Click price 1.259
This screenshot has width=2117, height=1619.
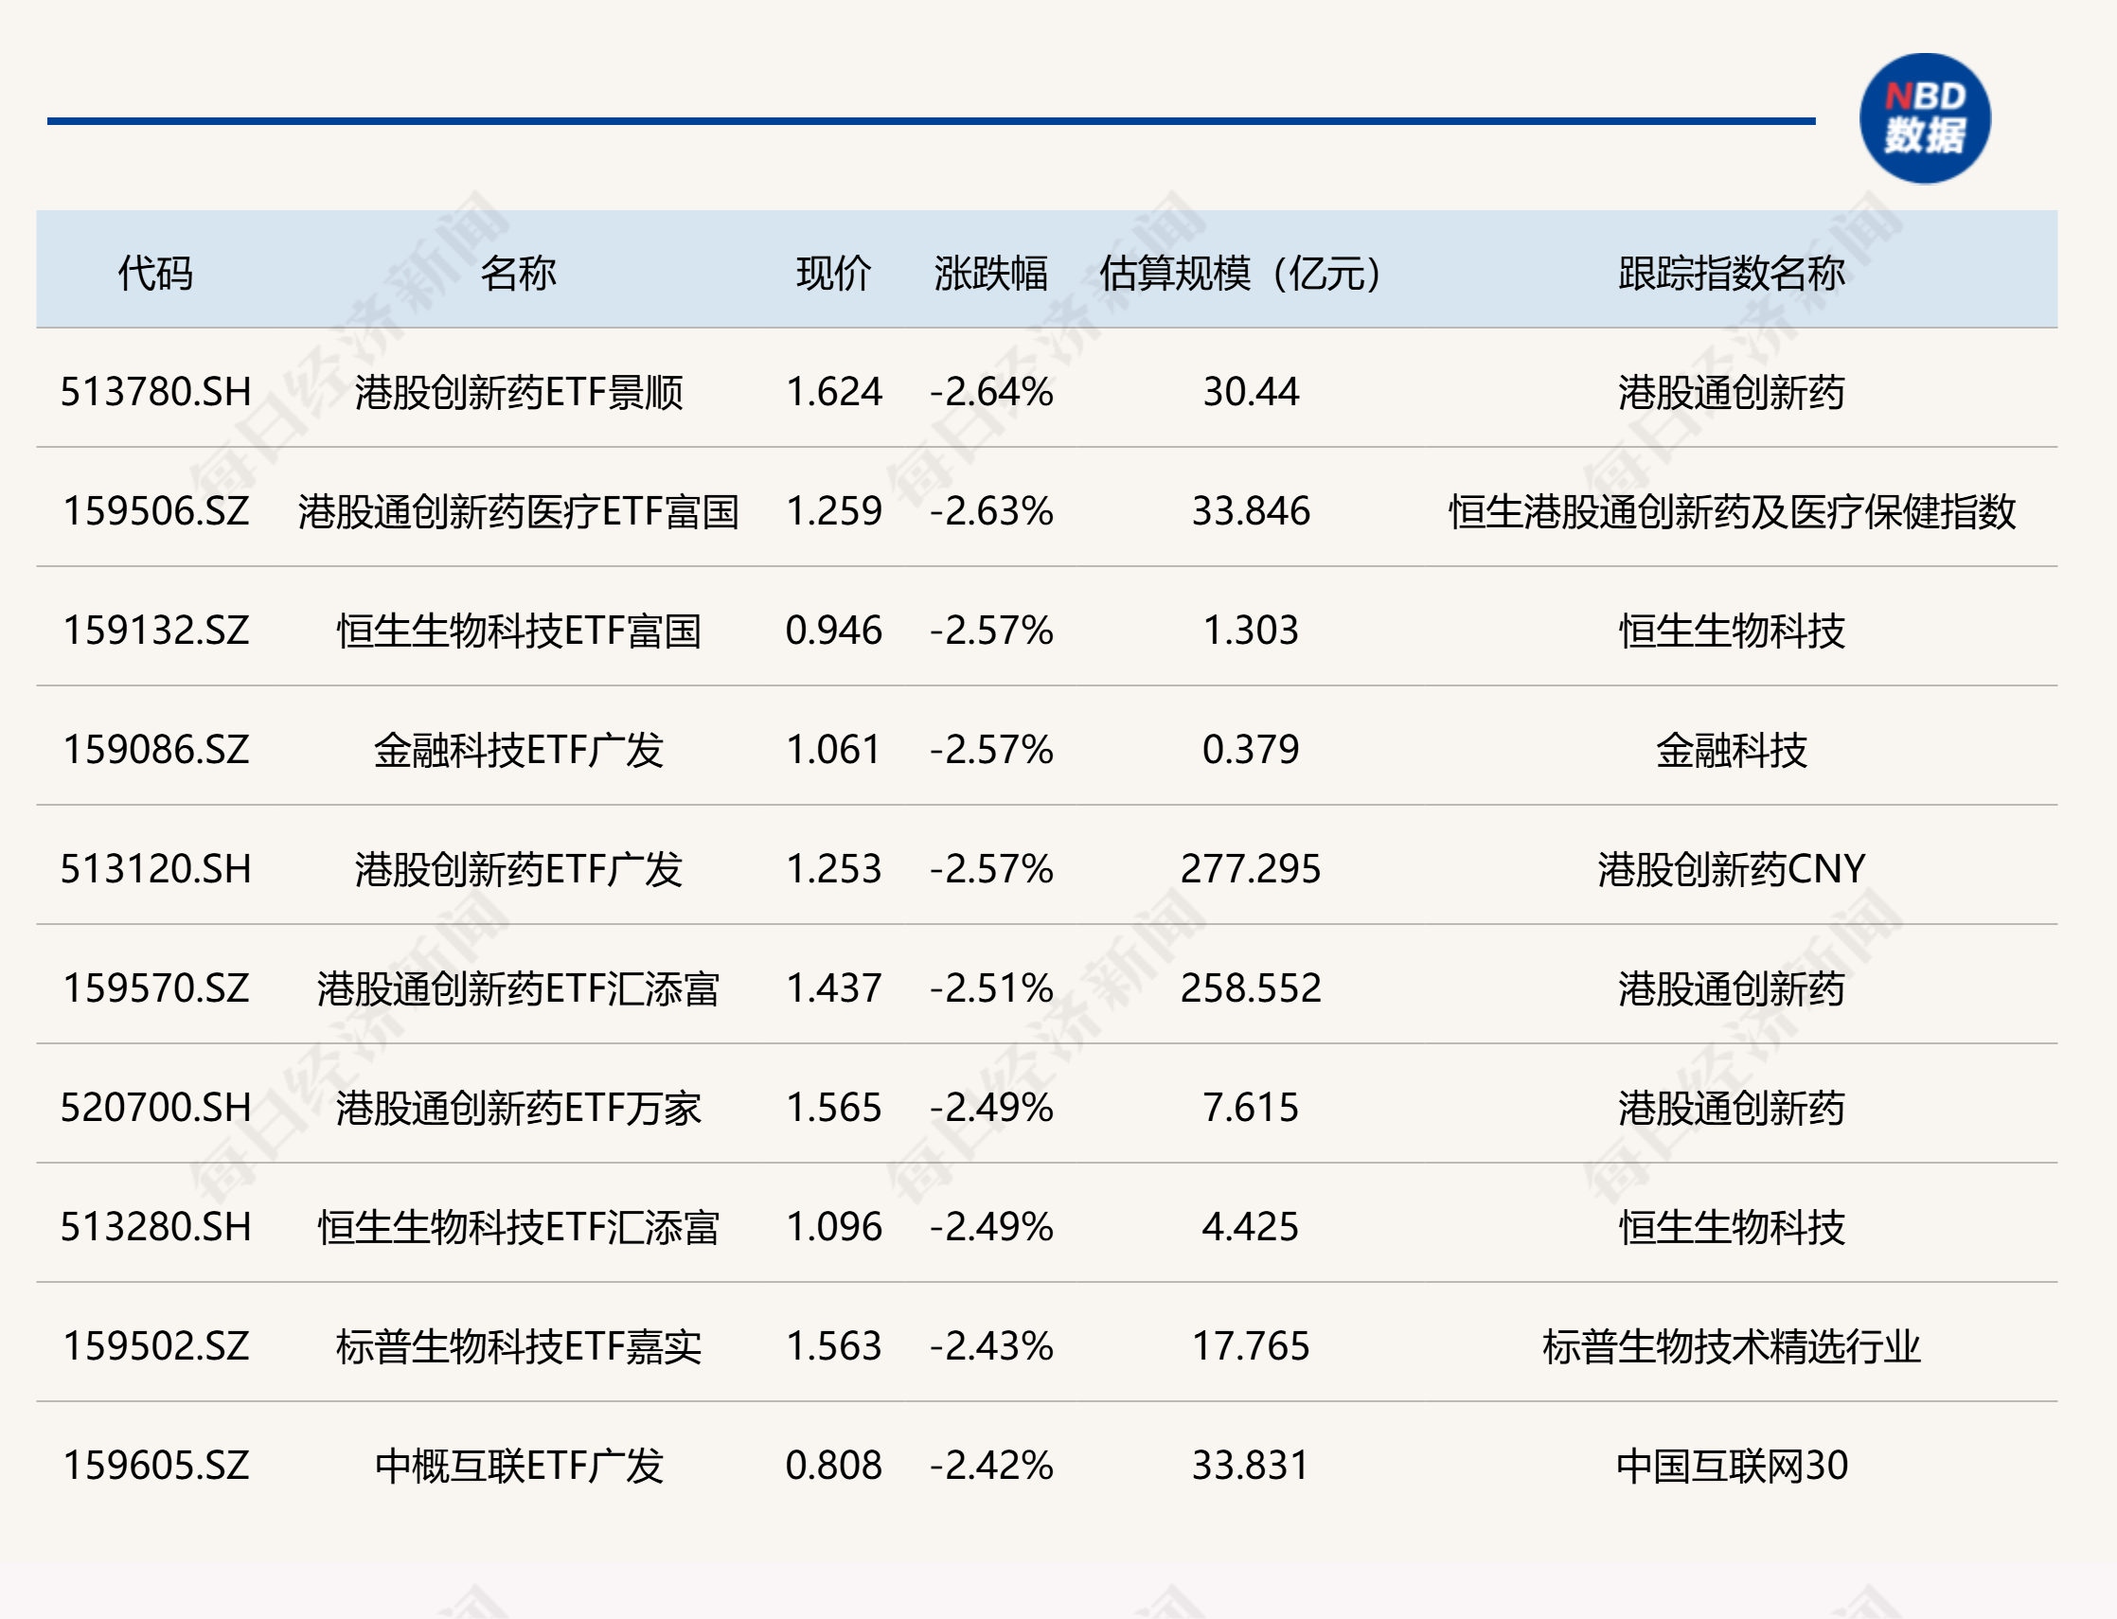tap(833, 511)
